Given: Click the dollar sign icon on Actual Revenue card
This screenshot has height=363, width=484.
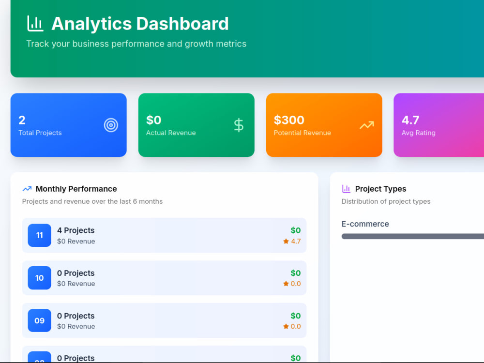Looking at the screenshot, I should (x=239, y=125).
